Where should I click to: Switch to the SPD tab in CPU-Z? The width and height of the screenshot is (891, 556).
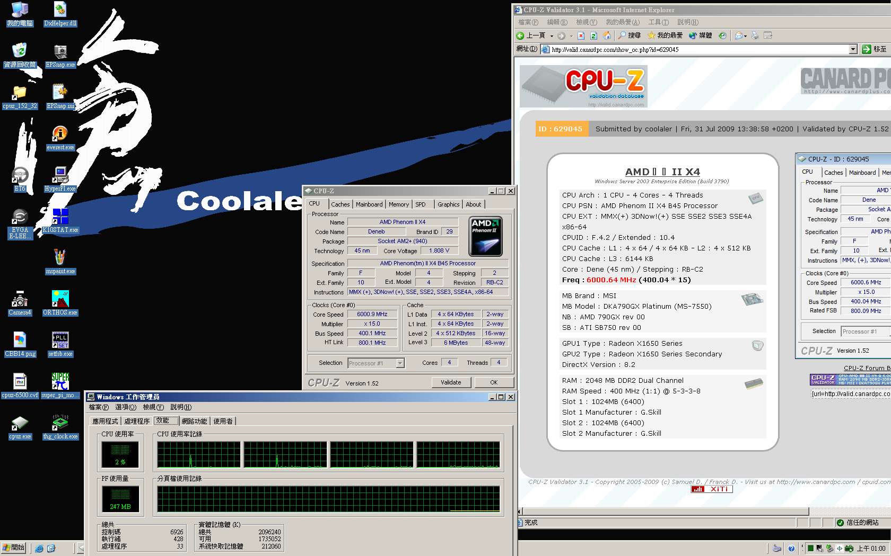coord(421,204)
